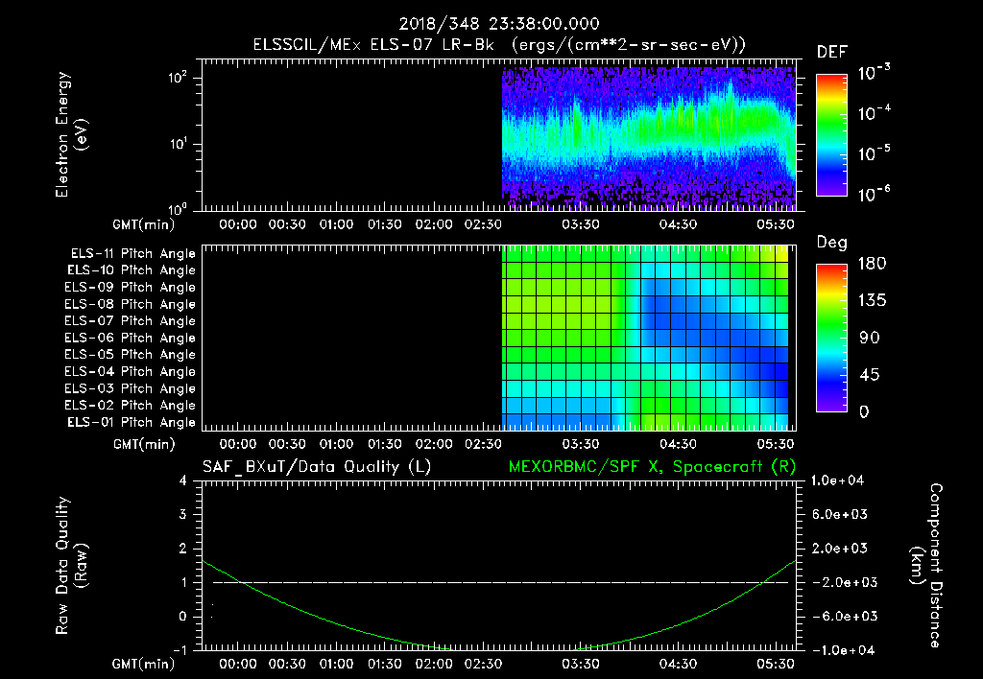This screenshot has width=983, height=679.
Task: Click the 1.0e+04 right axis value
Action: click(837, 480)
